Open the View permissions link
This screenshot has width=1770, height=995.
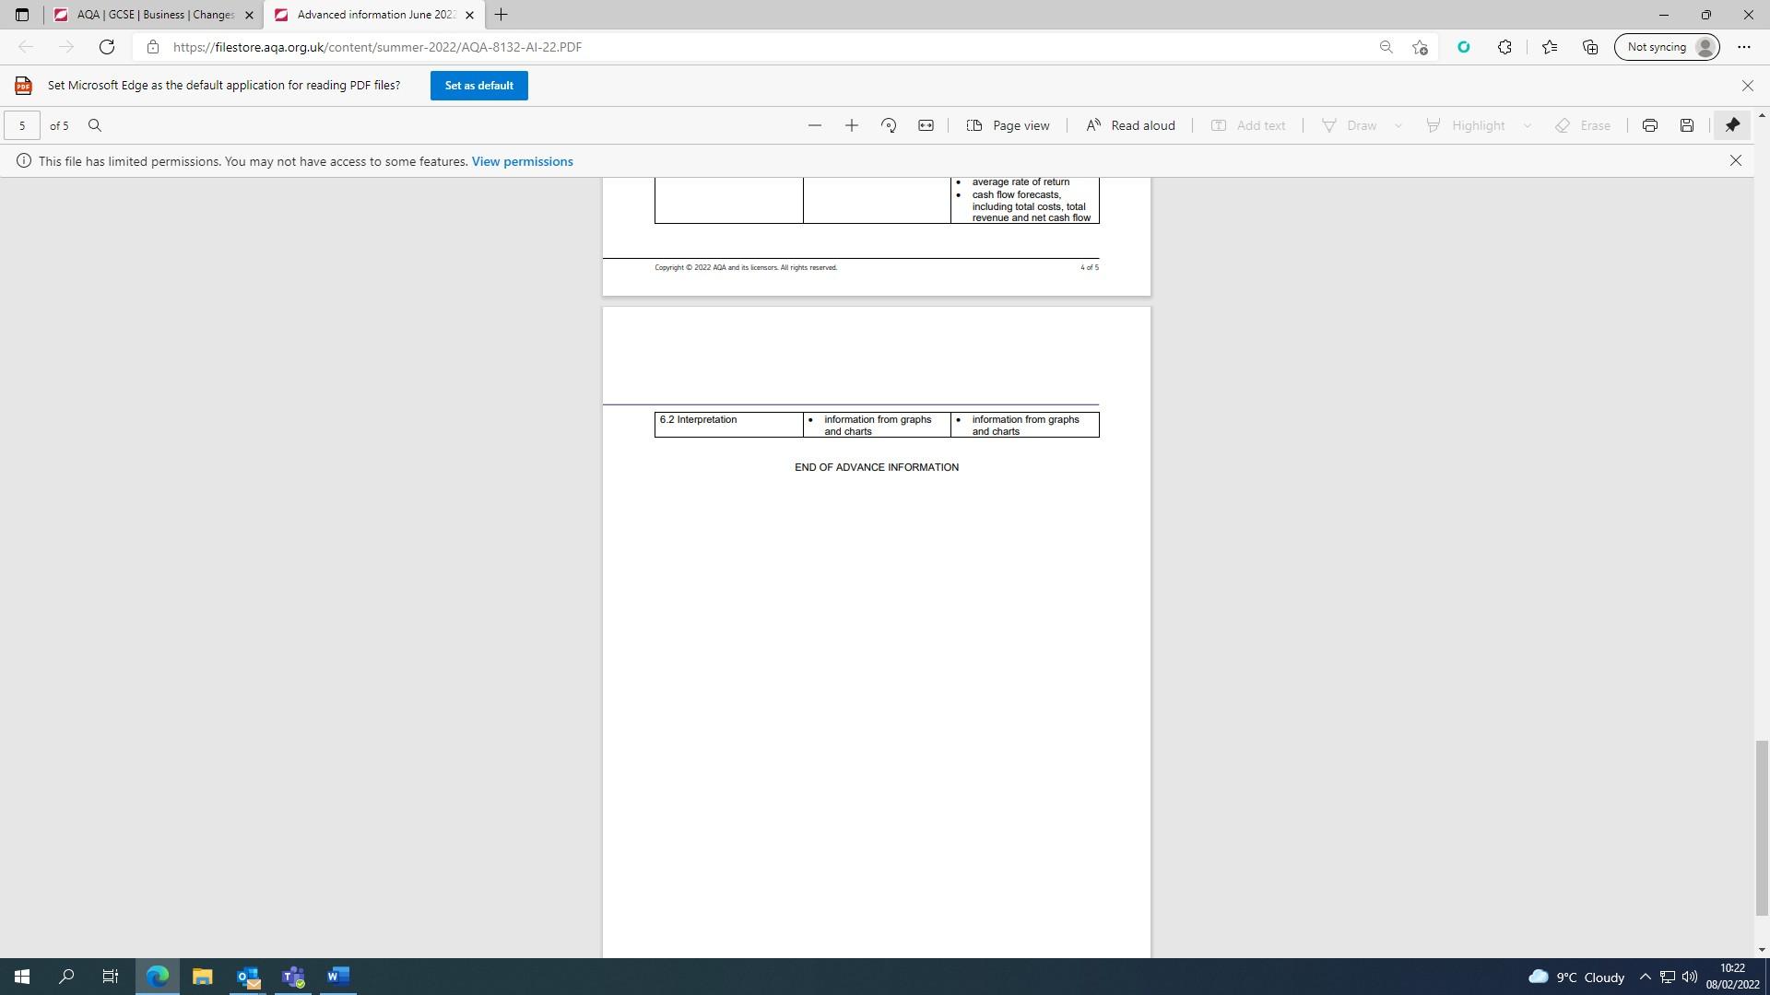(522, 161)
